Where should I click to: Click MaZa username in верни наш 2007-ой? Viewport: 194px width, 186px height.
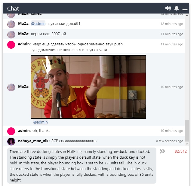click(24, 34)
